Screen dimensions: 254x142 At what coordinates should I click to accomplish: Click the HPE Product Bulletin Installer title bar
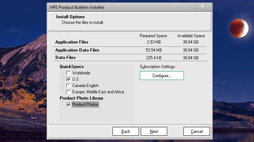tap(106, 7)
